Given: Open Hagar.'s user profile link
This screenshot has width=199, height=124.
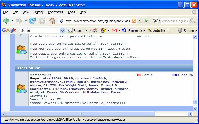Looking at the screenshot, I should tap(35, 78).
